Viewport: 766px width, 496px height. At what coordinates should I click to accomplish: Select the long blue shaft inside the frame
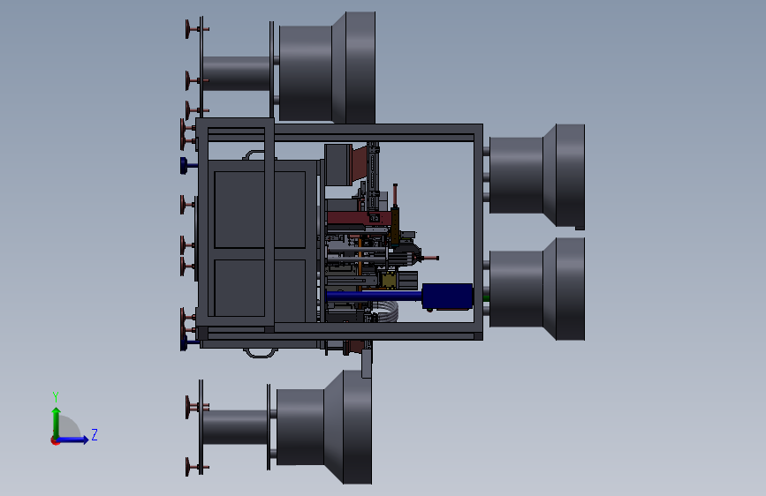point(374,296)
